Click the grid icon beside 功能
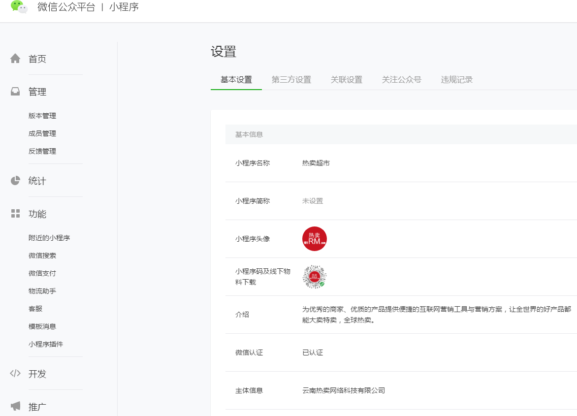The height and width of the screenshot is (416, 577). [x=15, y=214]
